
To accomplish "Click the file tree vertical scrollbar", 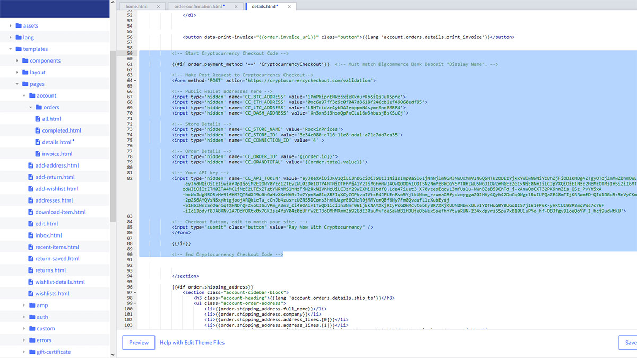I will [x=113, y=135].
